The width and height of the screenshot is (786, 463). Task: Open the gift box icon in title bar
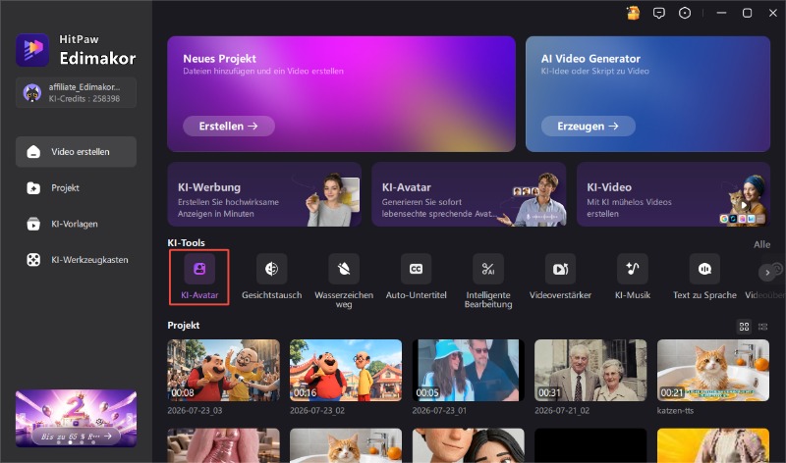[633, 13]
